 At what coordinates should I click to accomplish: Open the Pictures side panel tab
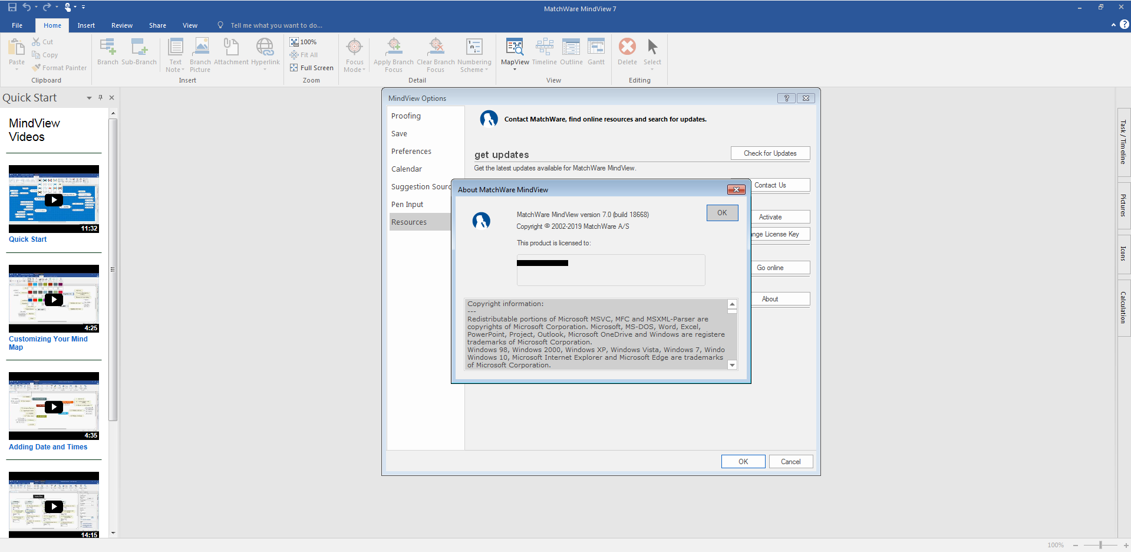[1123, 205]
